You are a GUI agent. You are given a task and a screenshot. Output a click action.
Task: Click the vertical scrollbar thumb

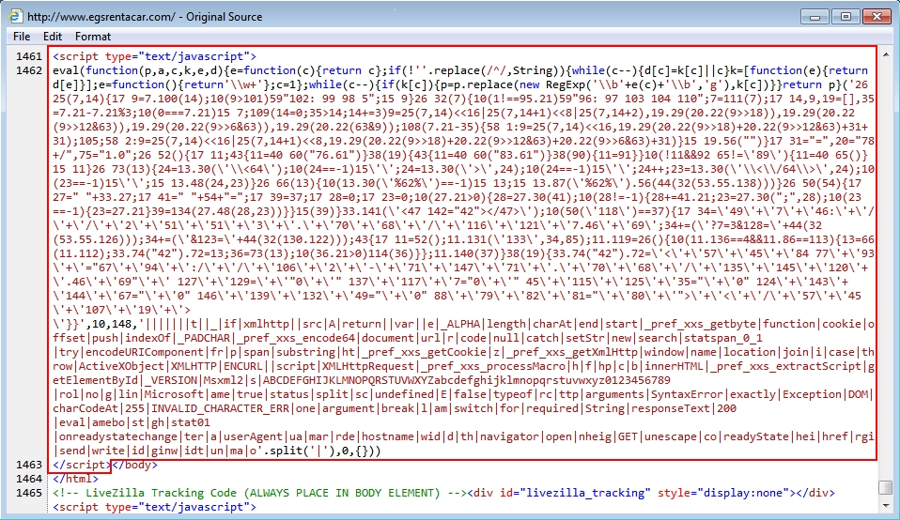click(x=886, y=487)
